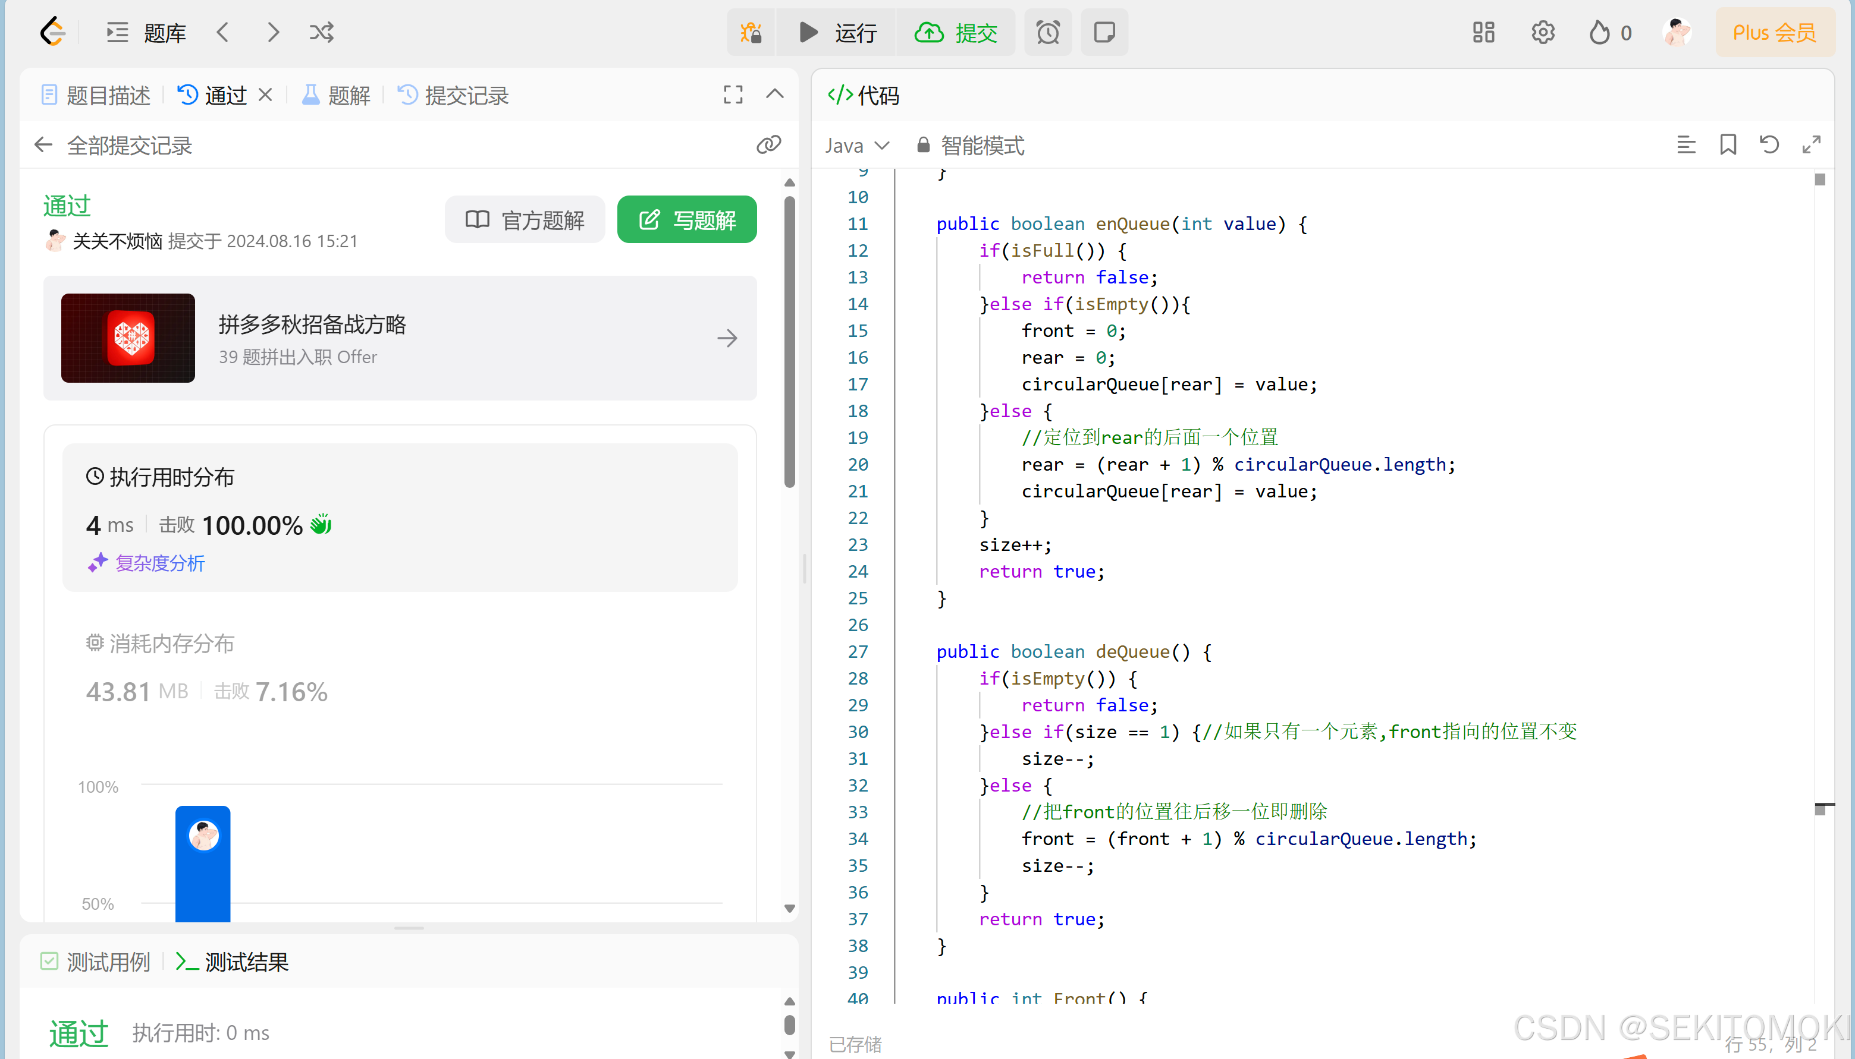Open the layout grid icon
The image size is (1855, 1059).
point(1483,32)
